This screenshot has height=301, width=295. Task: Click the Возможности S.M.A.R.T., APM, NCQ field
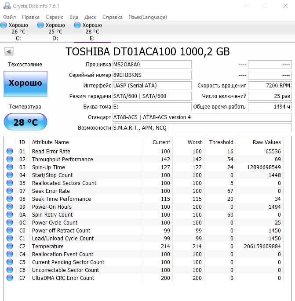coord(202,128)
